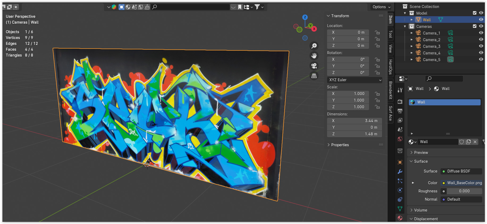Expand Camera_2 in the outliner tree
The height and width of the screenshot is (224, 487).
point(412,40)
